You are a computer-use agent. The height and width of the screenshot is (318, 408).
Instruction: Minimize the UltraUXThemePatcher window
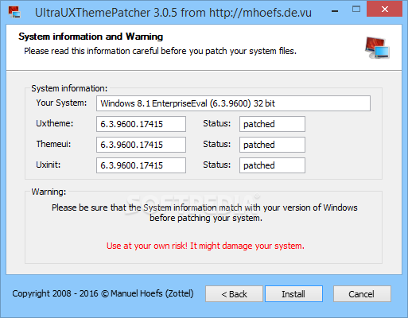tap(335, 11)
